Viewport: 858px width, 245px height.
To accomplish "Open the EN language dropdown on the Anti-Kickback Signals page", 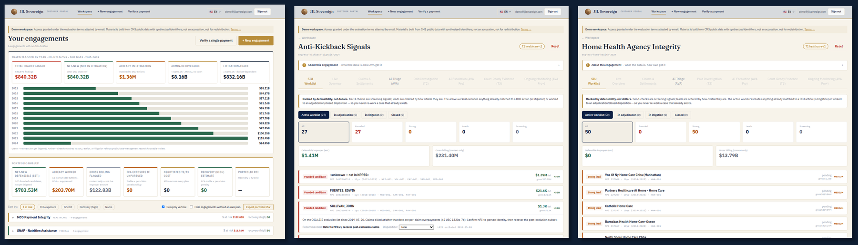I will point(505,11).
